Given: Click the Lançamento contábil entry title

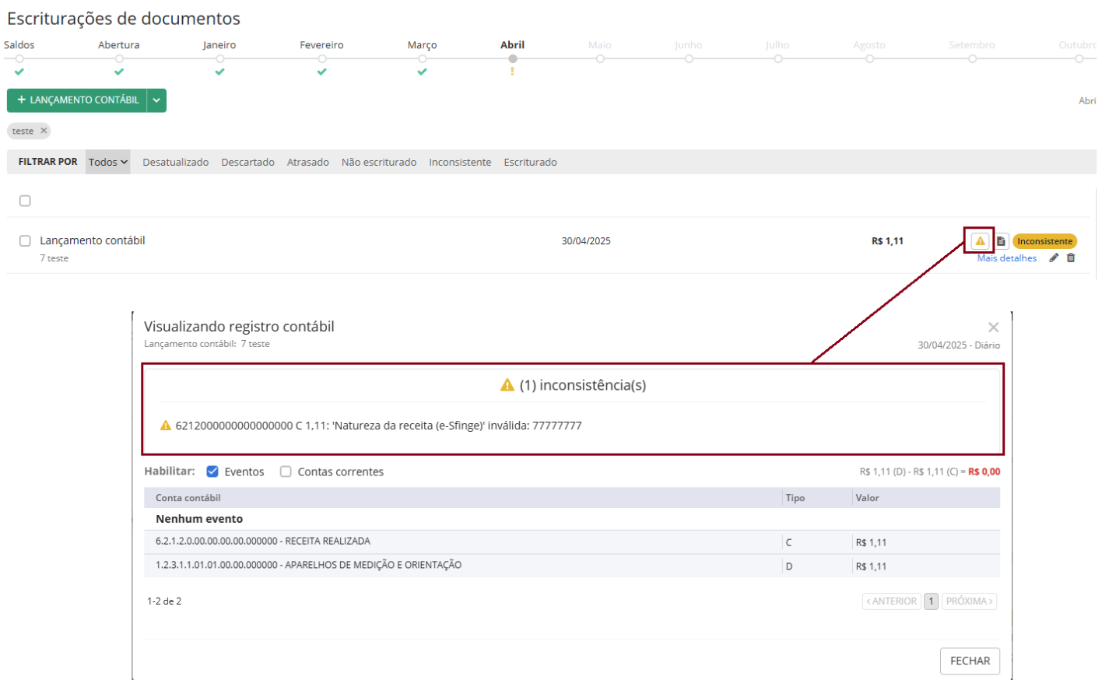Looking at the screenshot, I should (93, 240).
